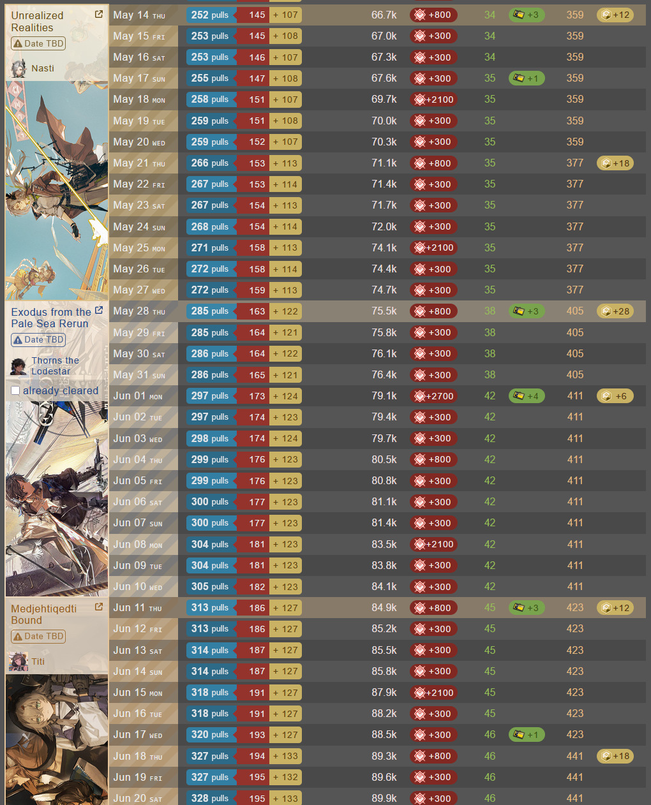Image resolution: width=651 pixels, height=805 pixels.
Task: Click 84.9k orundum total on Jun 11
Action: [x=384, y=608]
